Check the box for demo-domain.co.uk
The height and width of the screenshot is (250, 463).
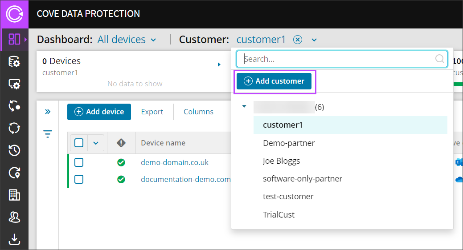pyautogui.click(x=79, y=162)
